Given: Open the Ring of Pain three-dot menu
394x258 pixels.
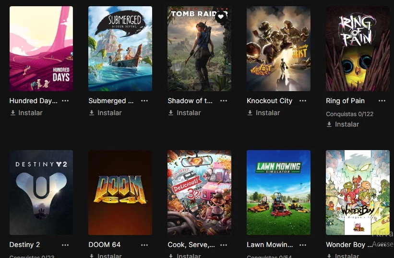Looking at the screenshot, I should 382,101.
